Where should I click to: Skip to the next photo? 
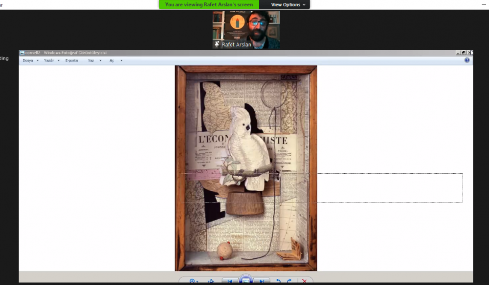coord(262,281)
